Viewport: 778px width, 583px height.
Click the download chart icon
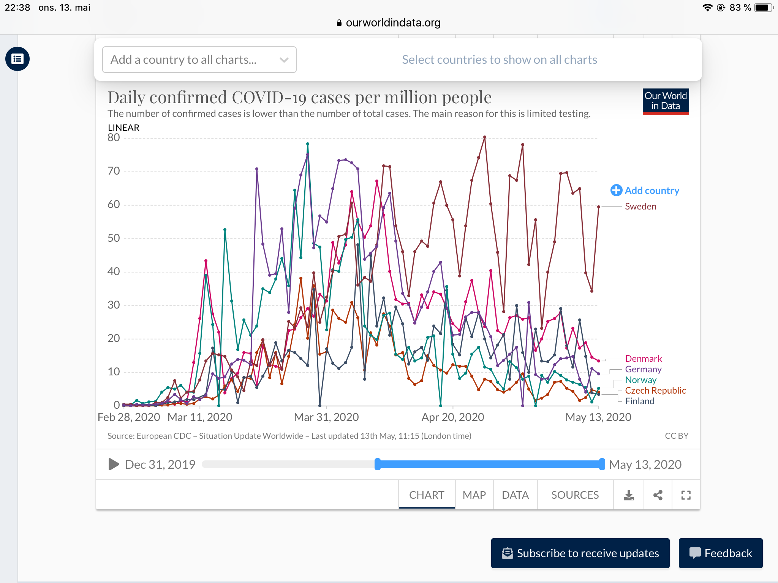click(x=629, y=495)
